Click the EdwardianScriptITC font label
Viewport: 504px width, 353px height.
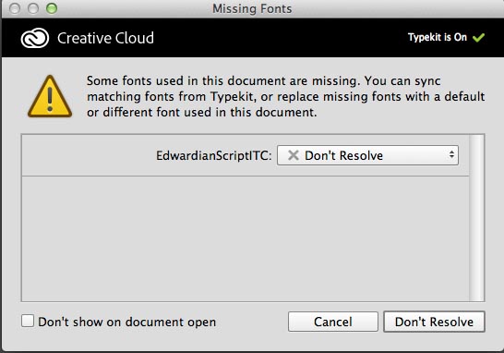214,156
